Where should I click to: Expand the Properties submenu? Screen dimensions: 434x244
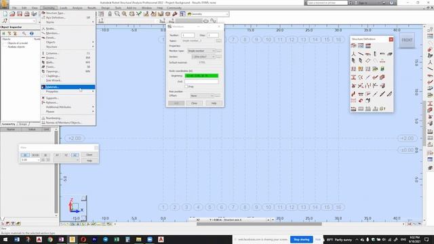pos(68,91)
